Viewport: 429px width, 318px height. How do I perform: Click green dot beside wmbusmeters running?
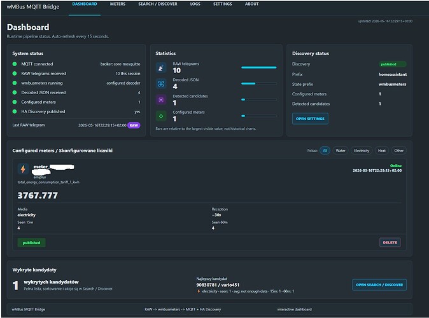point(15,83)
